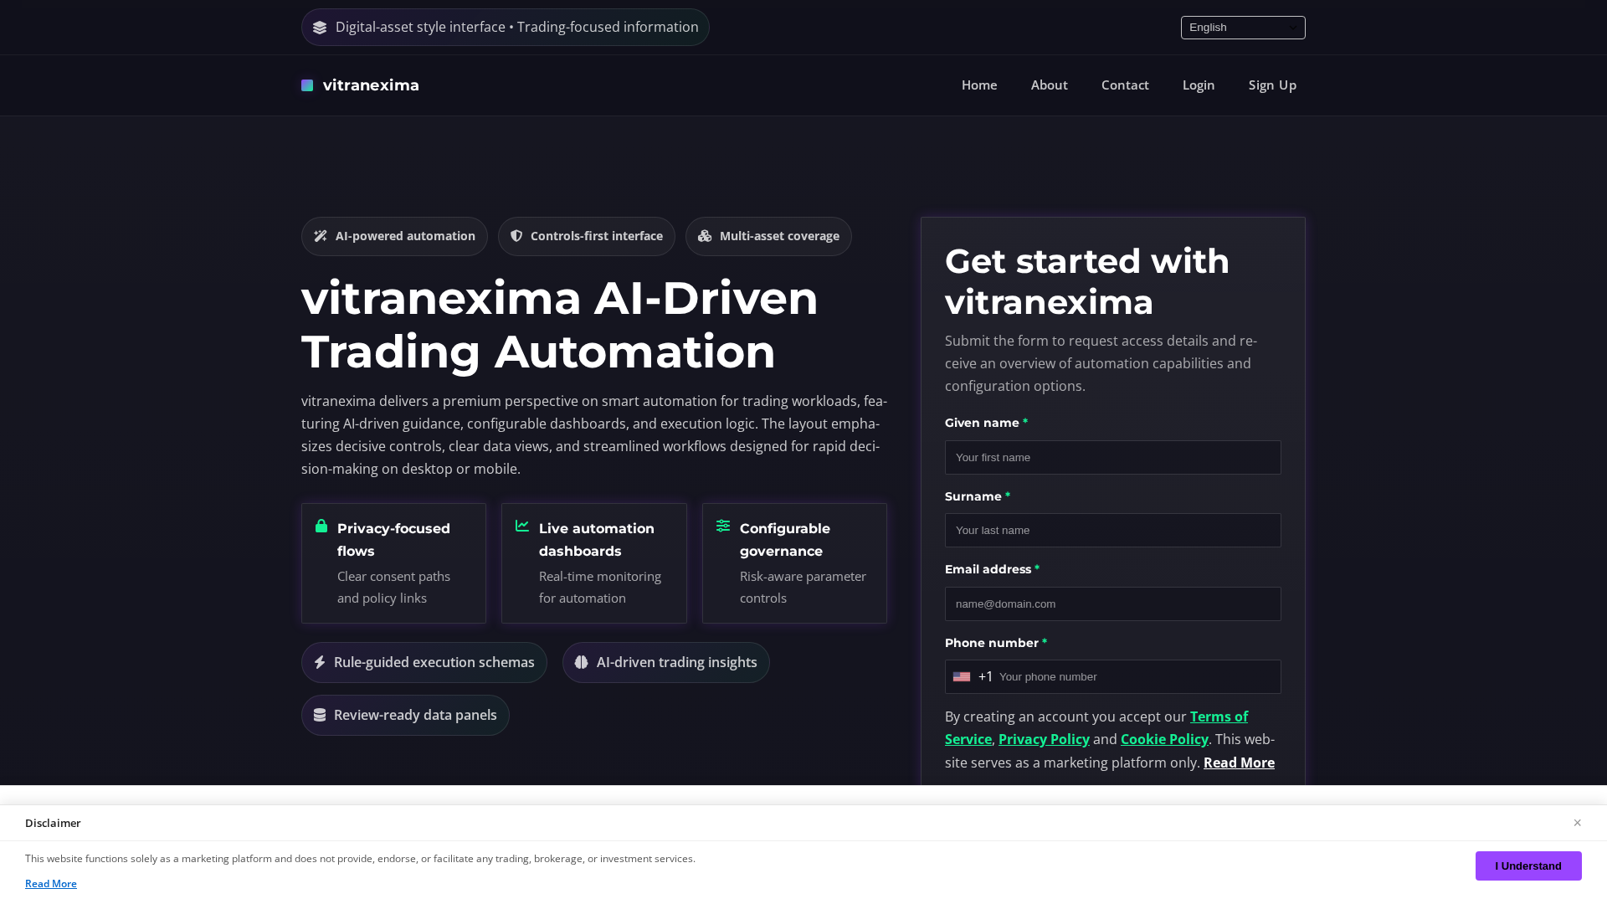Click the Live automation dashboards card heading
The width and height of the screenshot is (1607, 904).
click(597, 540)
